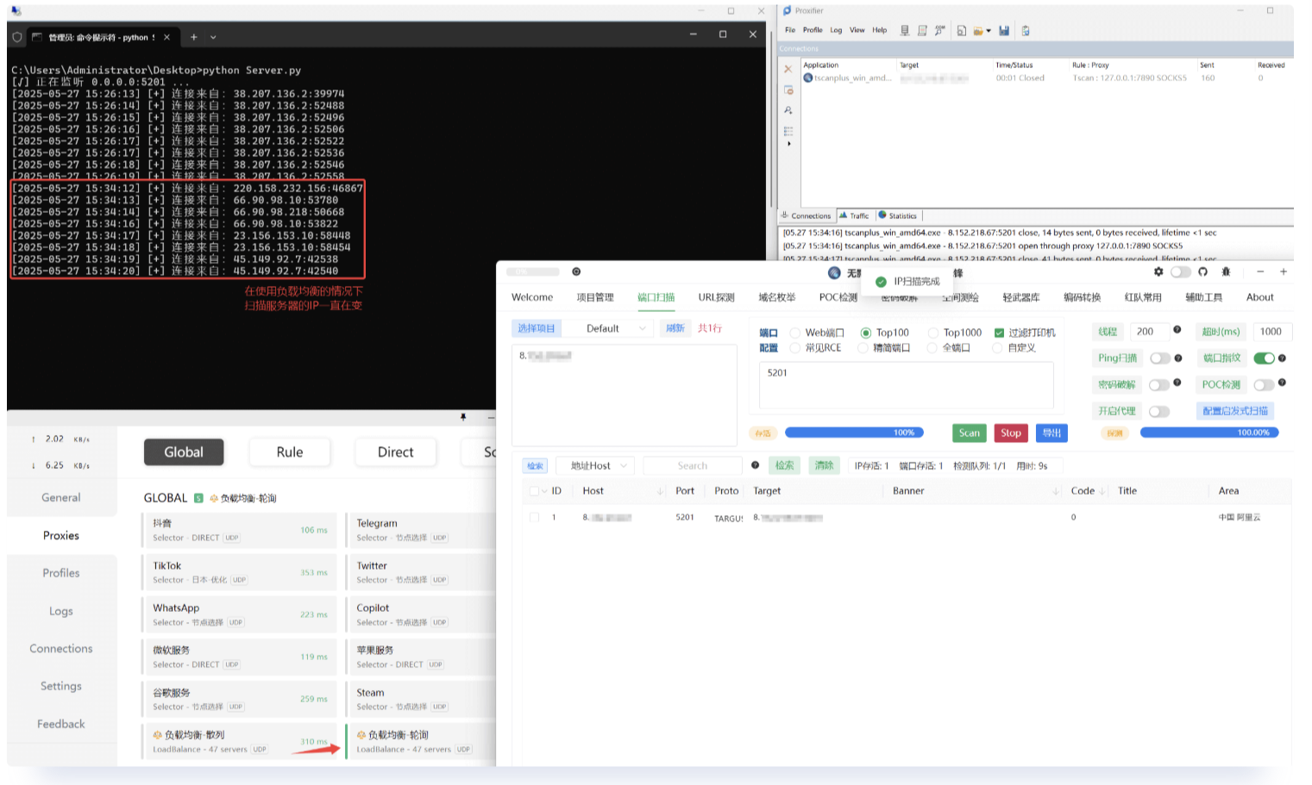
Task: Click the blue 导出 export button
Action: [1051, 433]
